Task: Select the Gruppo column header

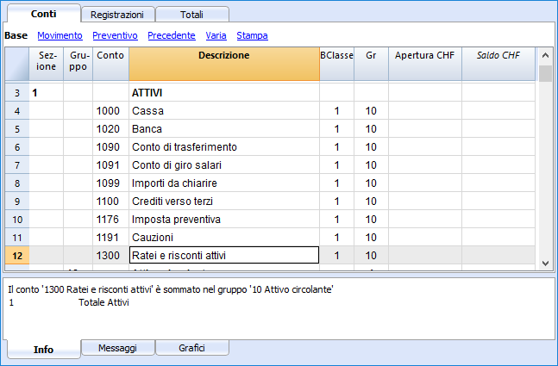Action: pyautogui.click(x=78, y=64)
